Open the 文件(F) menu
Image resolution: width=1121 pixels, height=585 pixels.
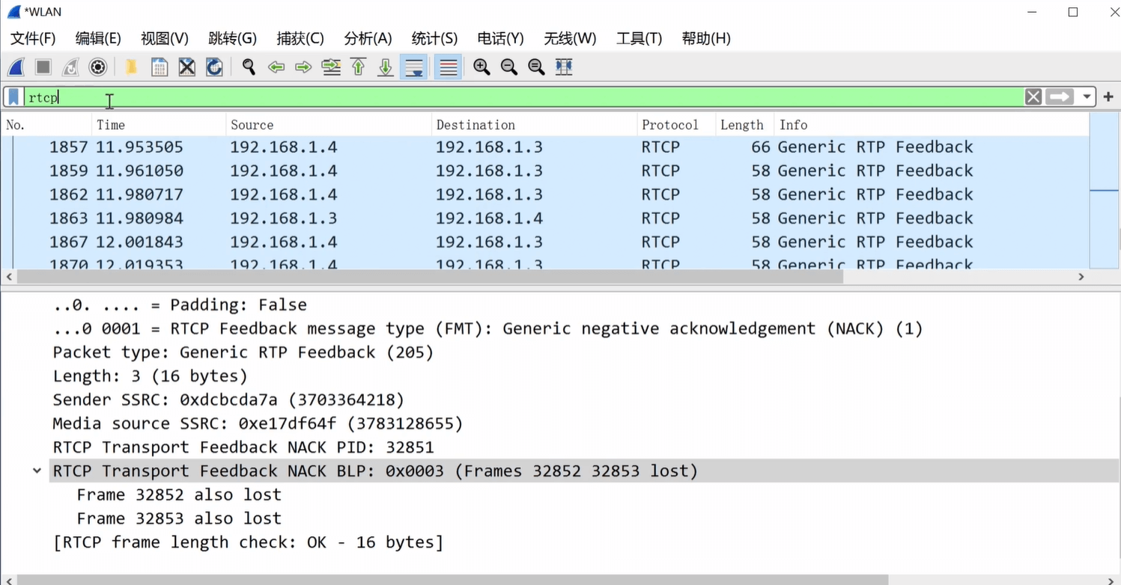tap(33, 38)
